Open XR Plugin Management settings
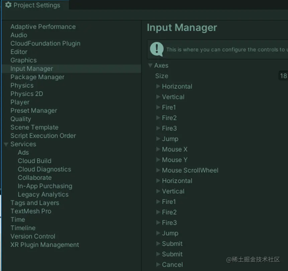This screenshot has height=271, width=288. click(x=45, y=245)
